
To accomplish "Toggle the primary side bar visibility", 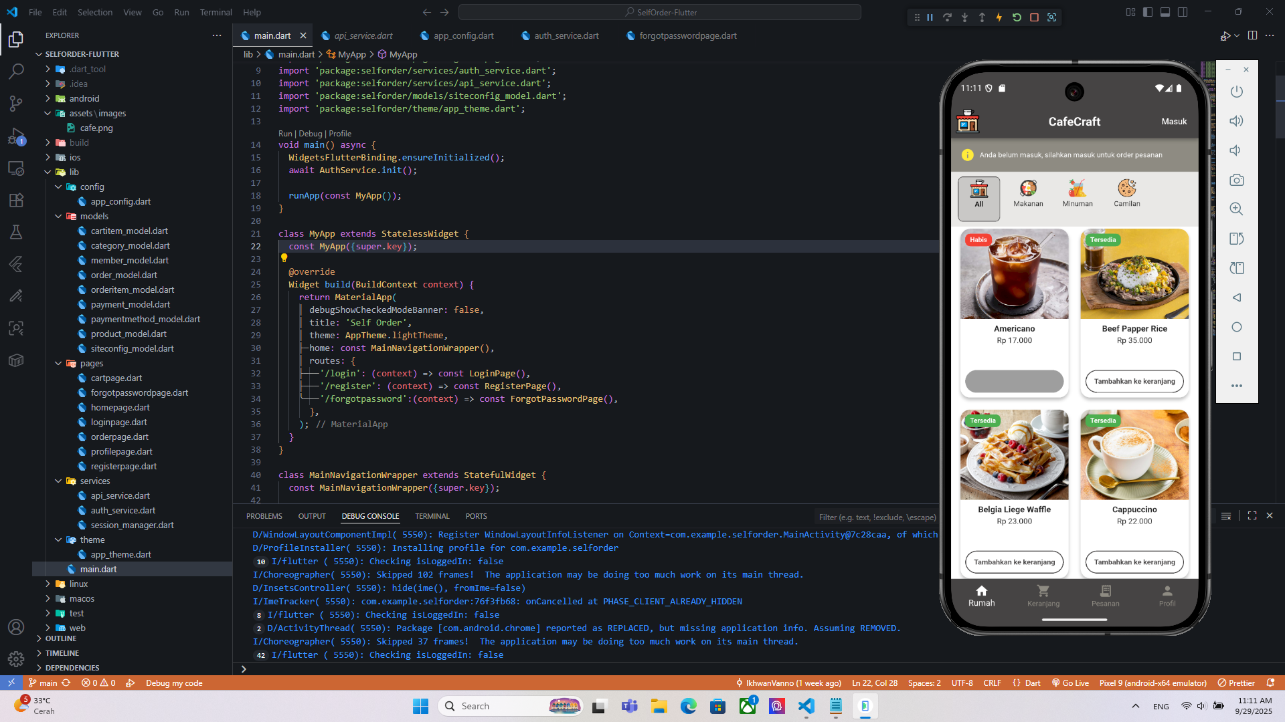I will click(x=1147, y=12).
